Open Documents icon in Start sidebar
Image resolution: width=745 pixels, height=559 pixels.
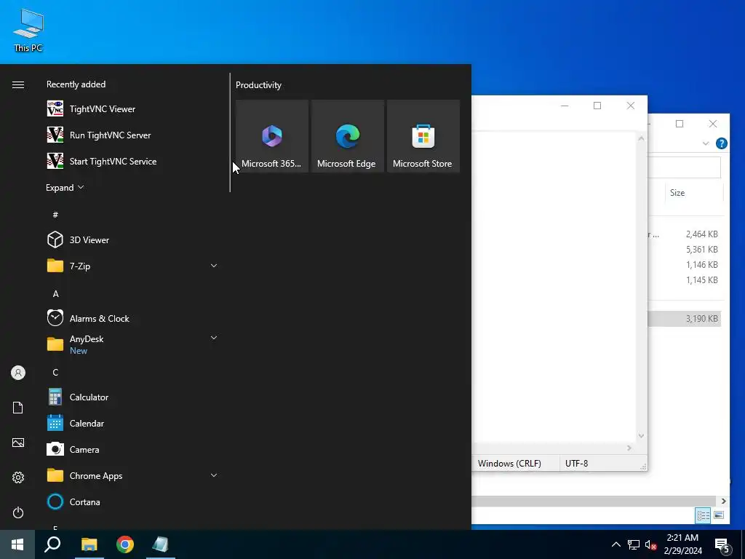pyautogui.click(x=18, y=408)
